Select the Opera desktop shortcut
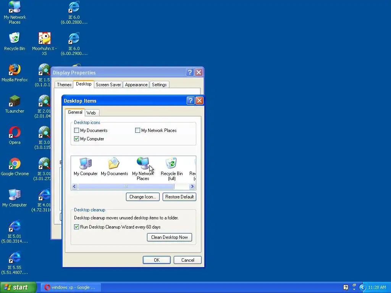This screenshot has height=293, width=391. click(15, 135)
